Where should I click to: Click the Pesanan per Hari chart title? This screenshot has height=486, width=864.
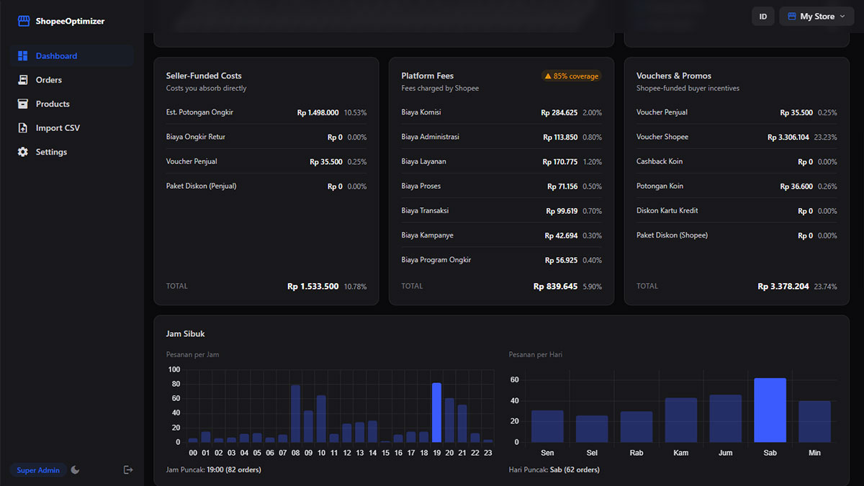click(x=536, y=354)
